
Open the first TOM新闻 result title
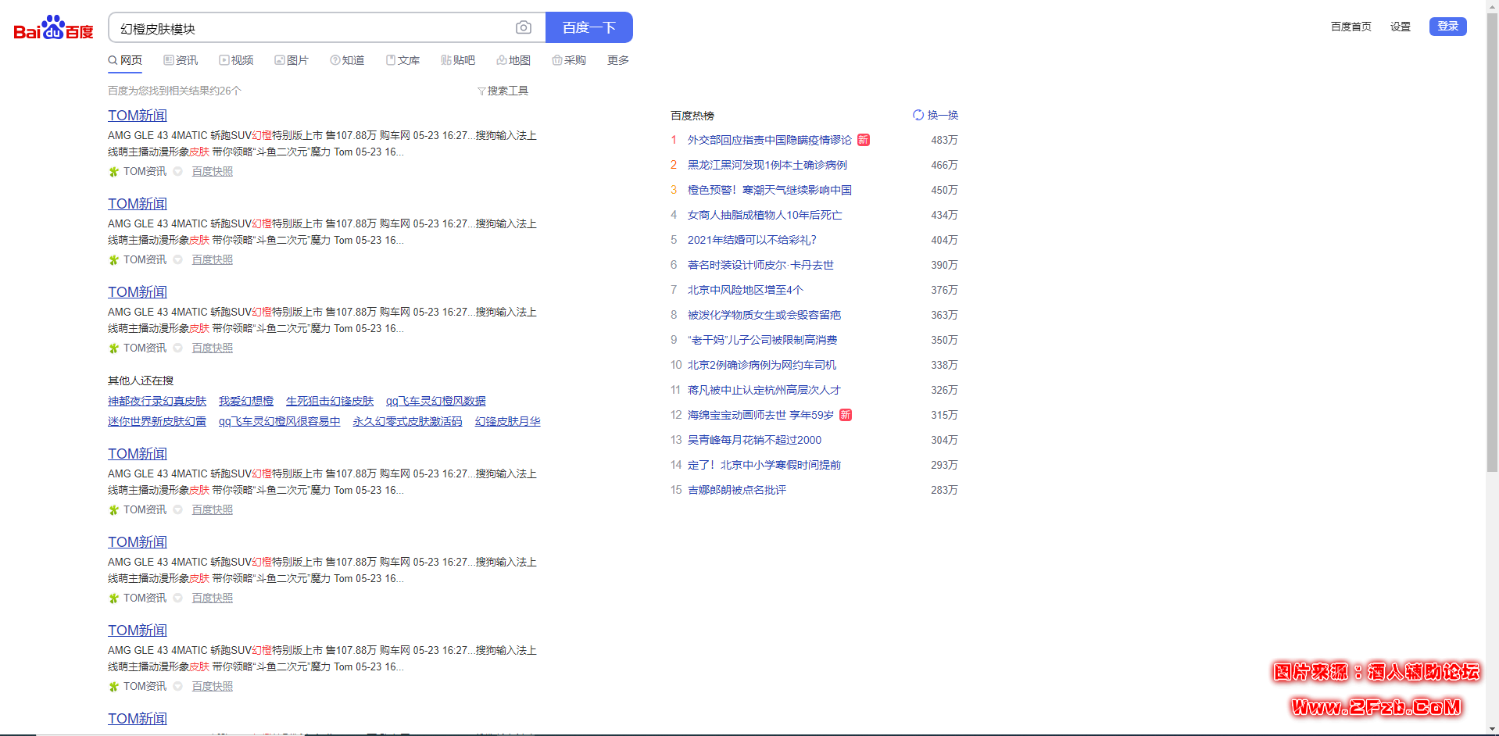click(138, 116)
